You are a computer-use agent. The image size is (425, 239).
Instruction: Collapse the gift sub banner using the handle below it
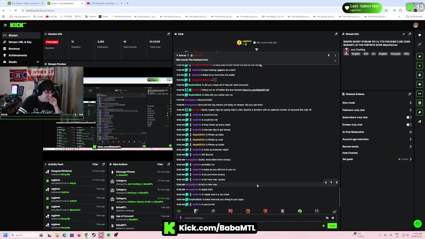[x=256, y=49]
